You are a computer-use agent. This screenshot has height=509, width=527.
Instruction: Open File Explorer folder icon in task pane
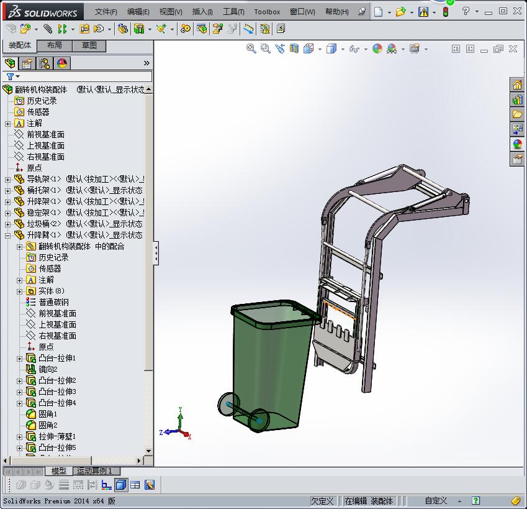point(517,114)
